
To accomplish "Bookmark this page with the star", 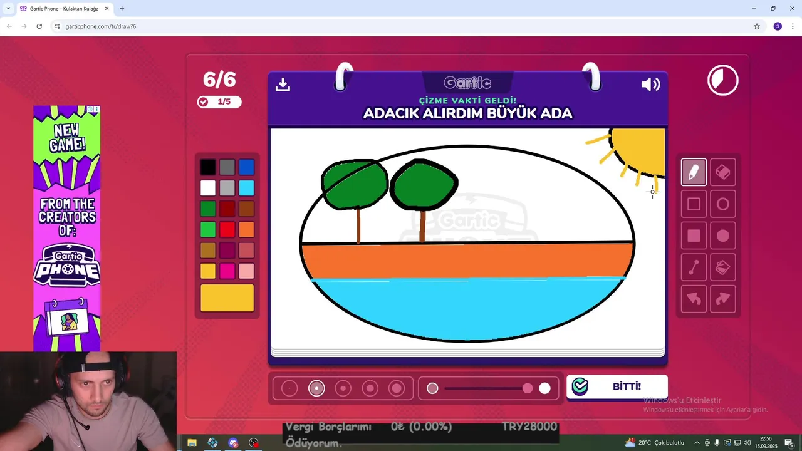I will [x=757, y=26].
